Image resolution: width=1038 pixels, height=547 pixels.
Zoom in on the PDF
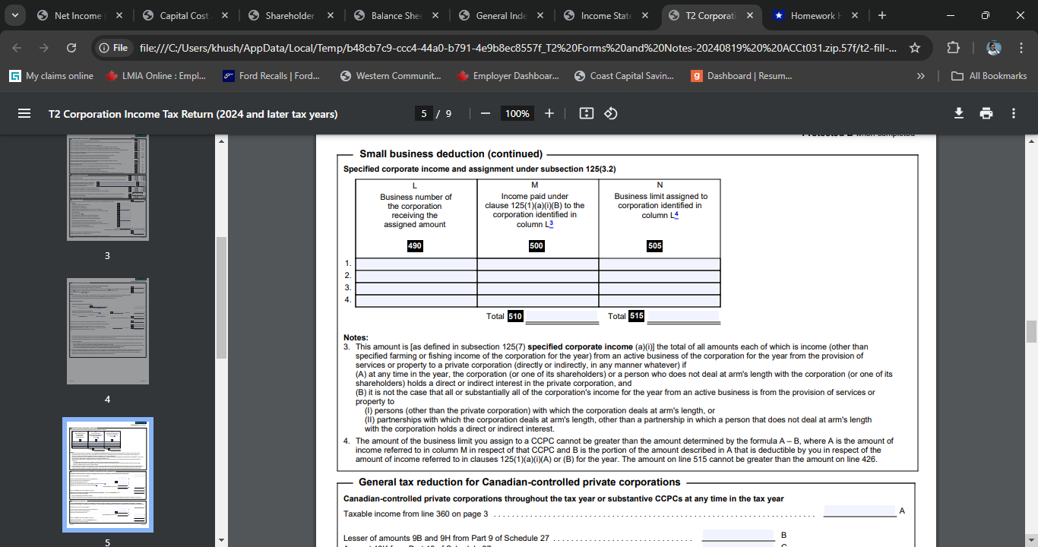[x=549, y=112]
